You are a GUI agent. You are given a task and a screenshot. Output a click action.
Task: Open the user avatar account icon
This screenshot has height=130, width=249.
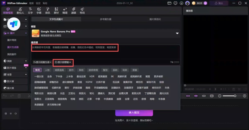point(187,3)
